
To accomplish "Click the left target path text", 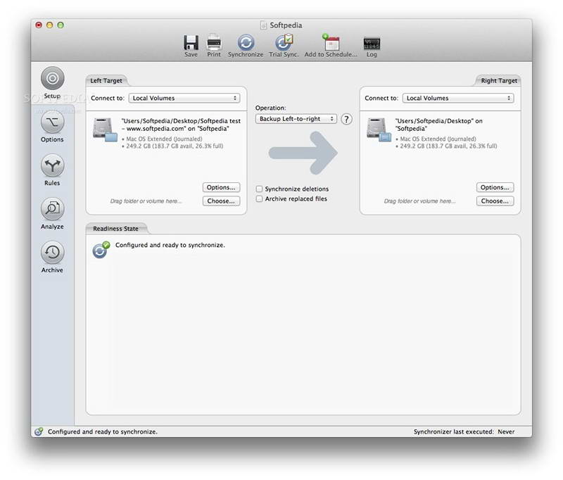I will click(181, 125).
